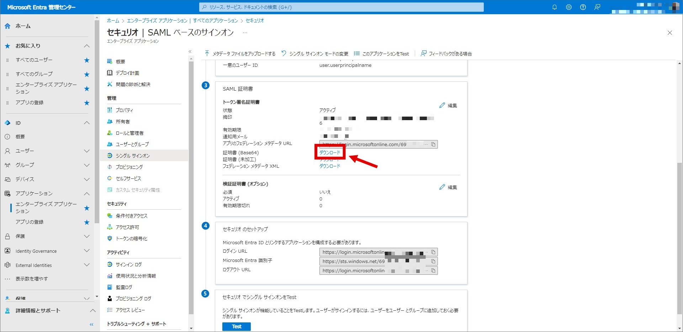Collapse the left navigation with double chevron
The width and height of the screenshot is (683, 332).
[x=91, y=325]
